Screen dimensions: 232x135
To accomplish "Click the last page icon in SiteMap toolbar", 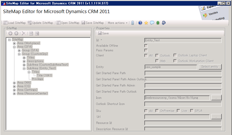I will [x=37, y=33].
